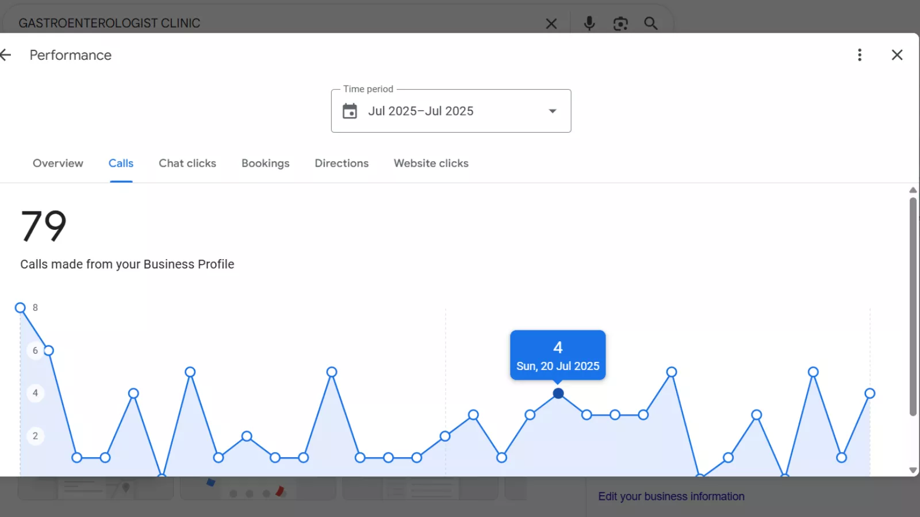Click the vertical scrollbar thumb

pyautogui.click(x=913, y=304)
